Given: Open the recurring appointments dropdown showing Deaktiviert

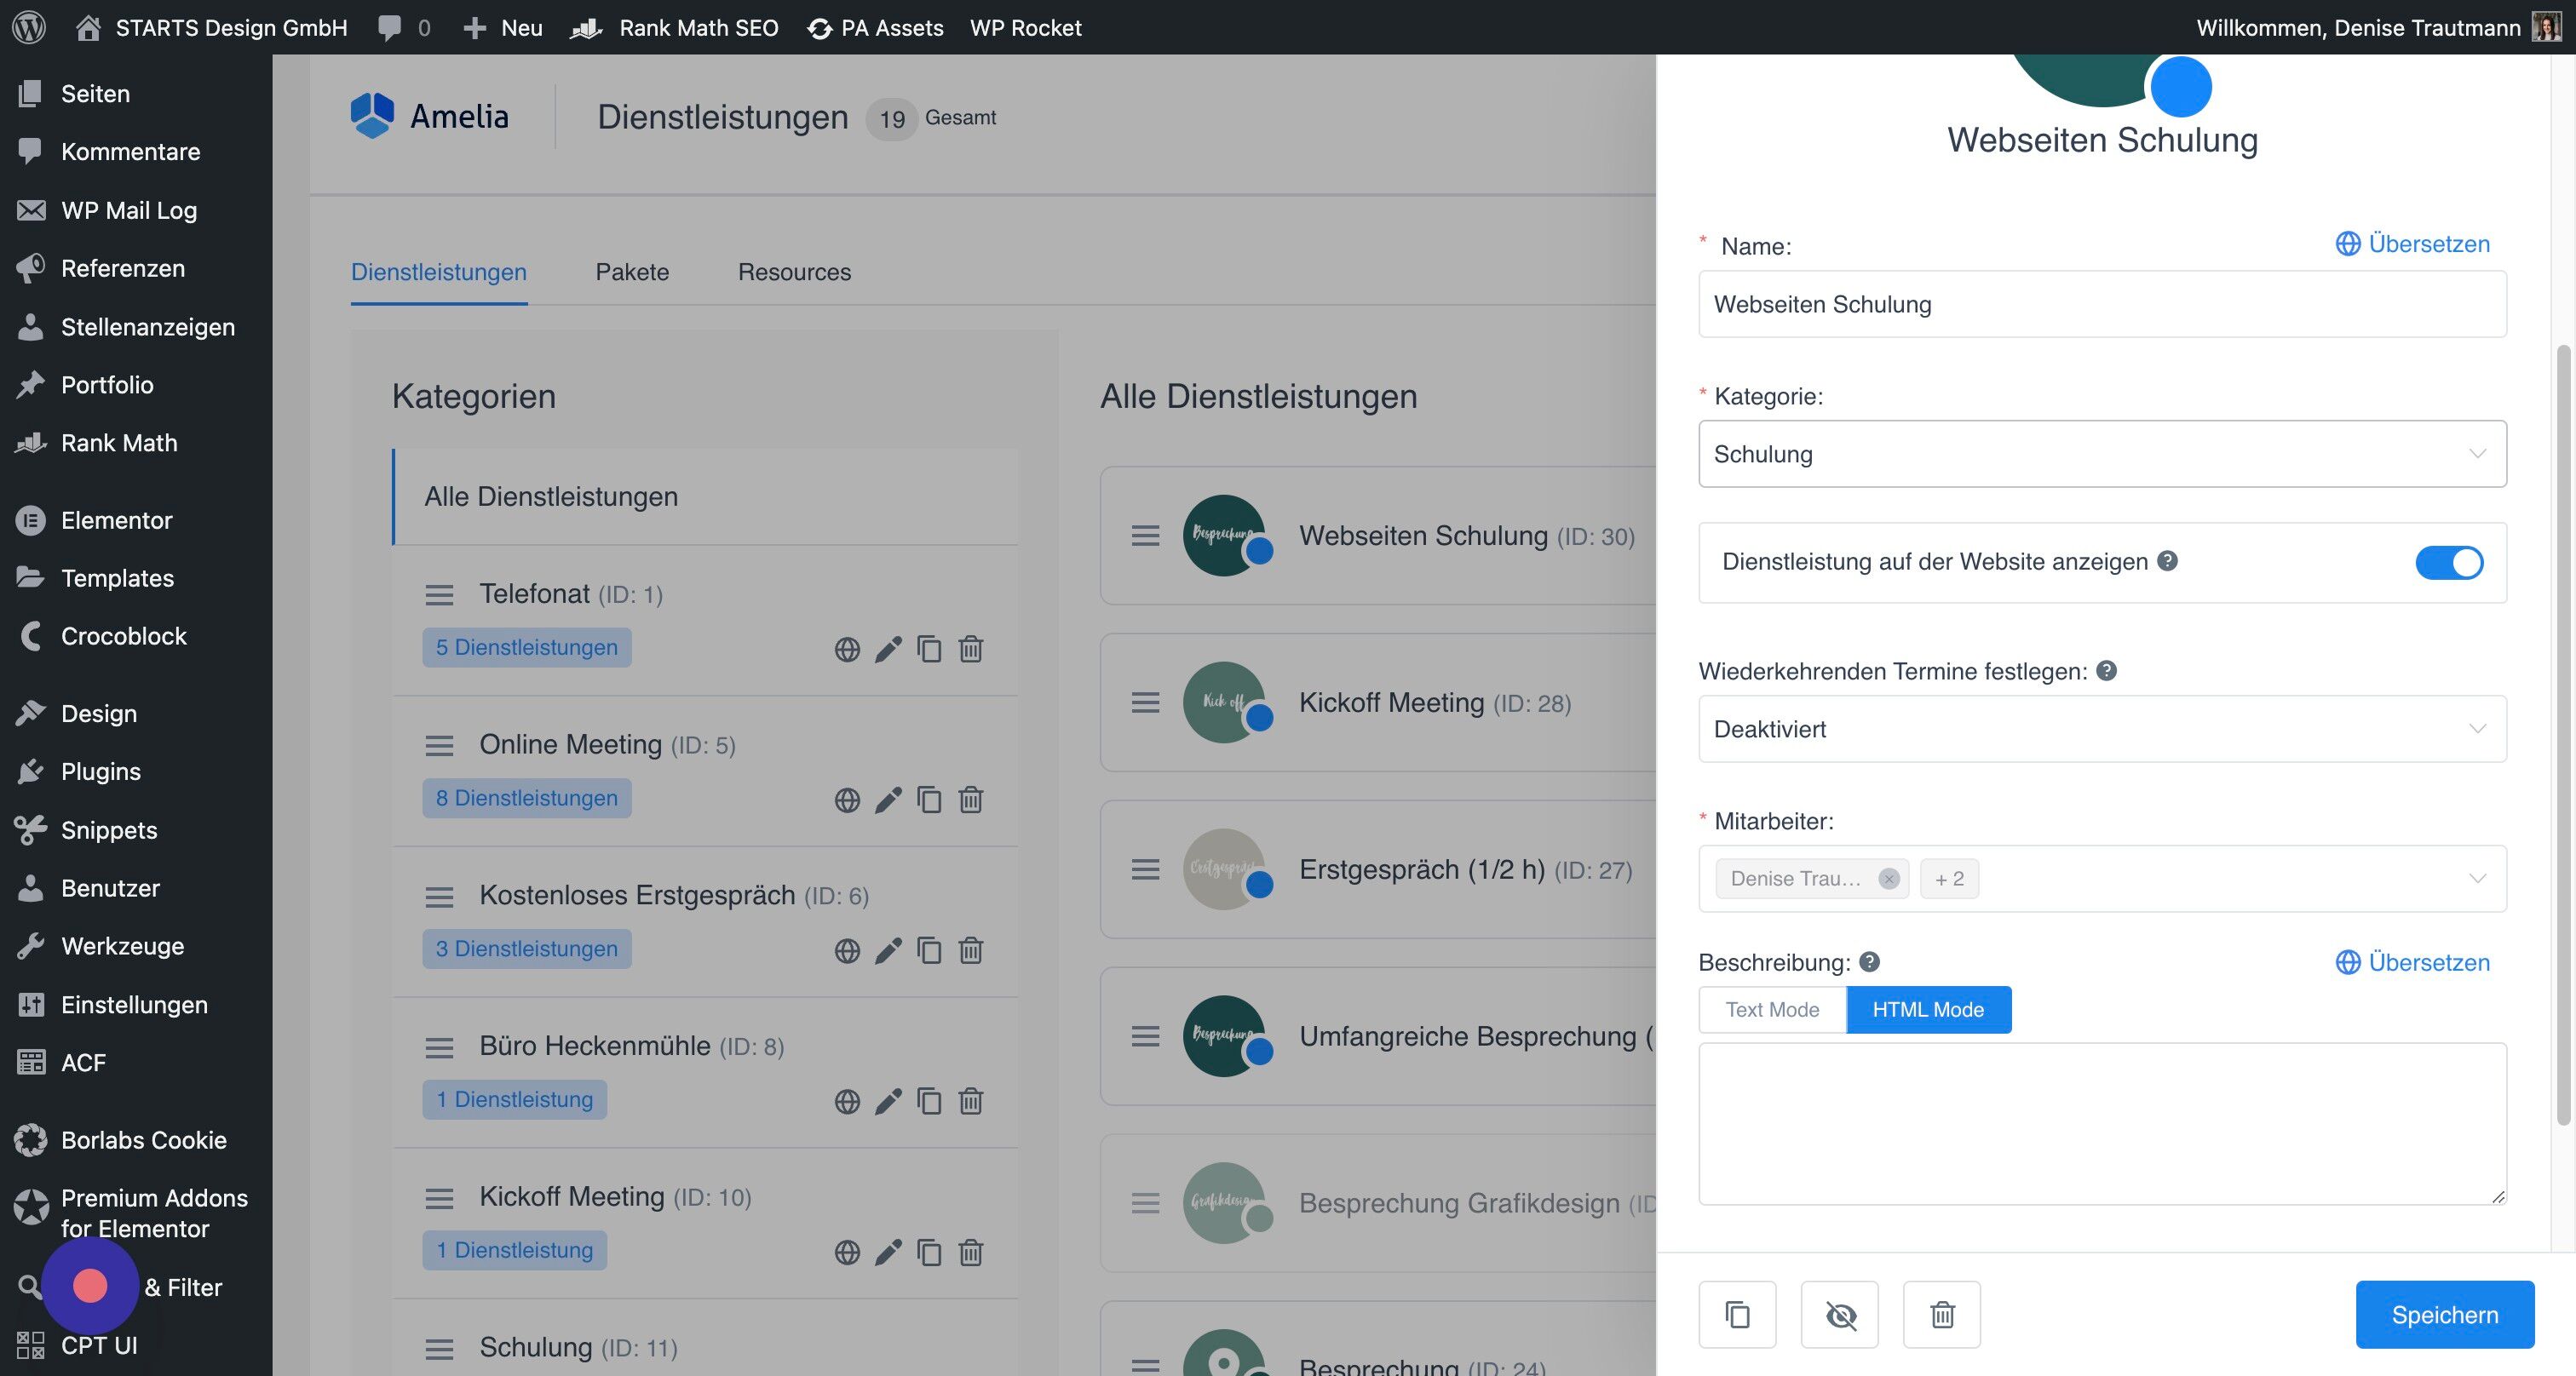Looking at the screenshot, I should (x=2102, y=729).
